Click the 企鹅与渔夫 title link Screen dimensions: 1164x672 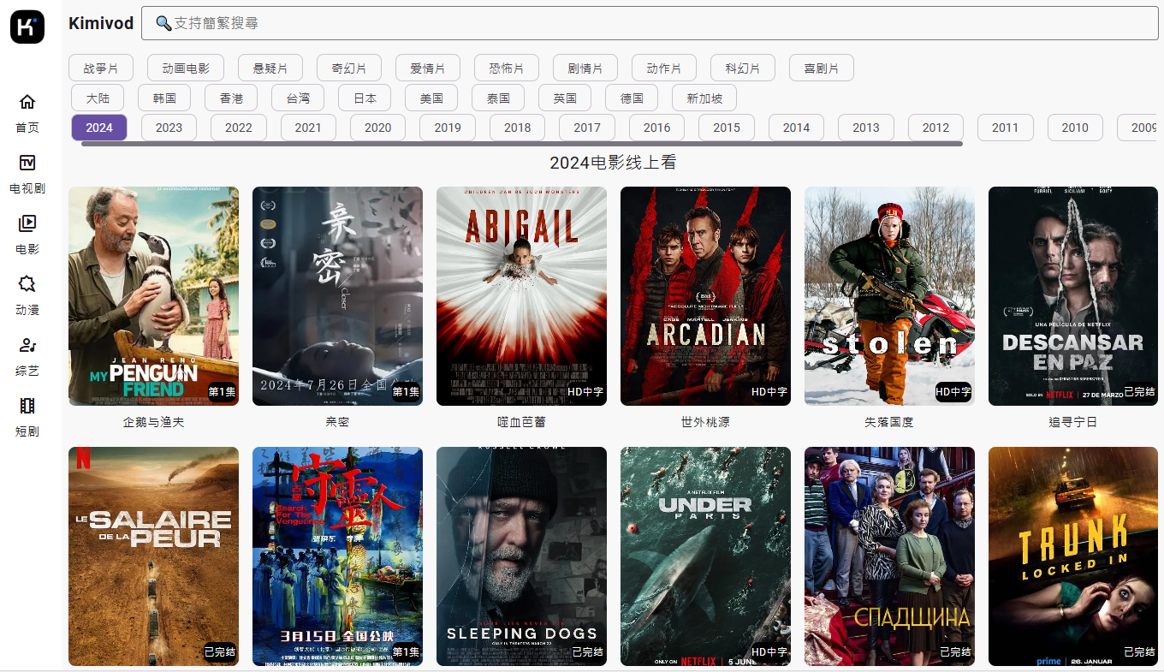pyautogui.click(x=153, y=422)
